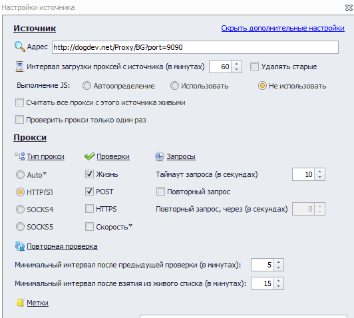
Task: Choose Автоопределение for JS execution
Action: (87, 86)
